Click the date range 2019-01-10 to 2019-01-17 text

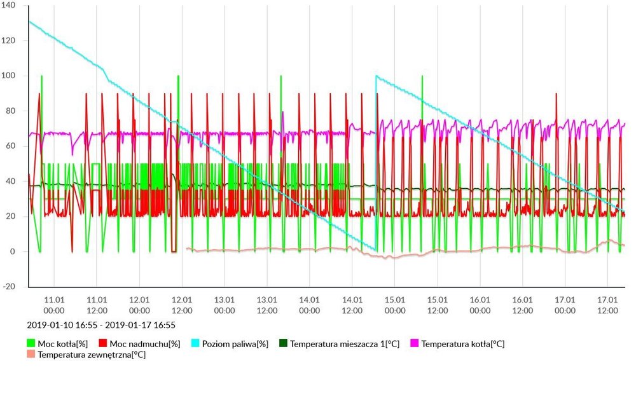(x=101, y=325)
